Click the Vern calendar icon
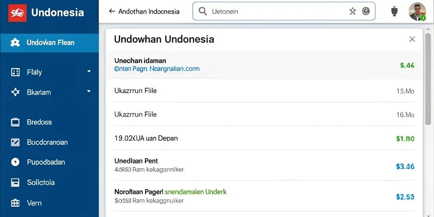Screen dimensions: 434x217 coord(15,203)
